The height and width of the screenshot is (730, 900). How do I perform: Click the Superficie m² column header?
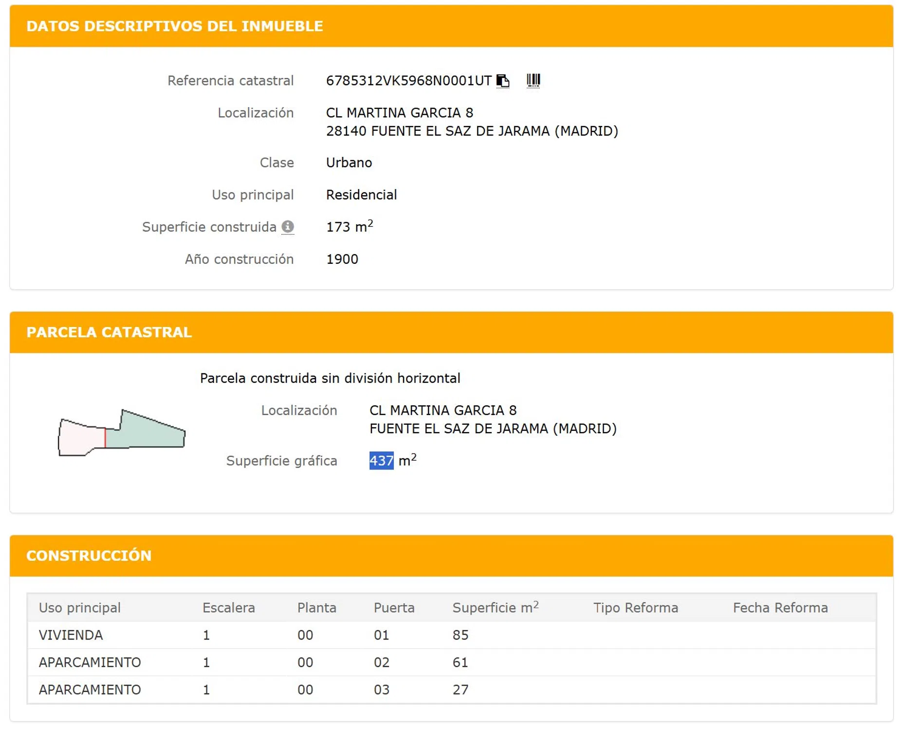click(495, 608)
